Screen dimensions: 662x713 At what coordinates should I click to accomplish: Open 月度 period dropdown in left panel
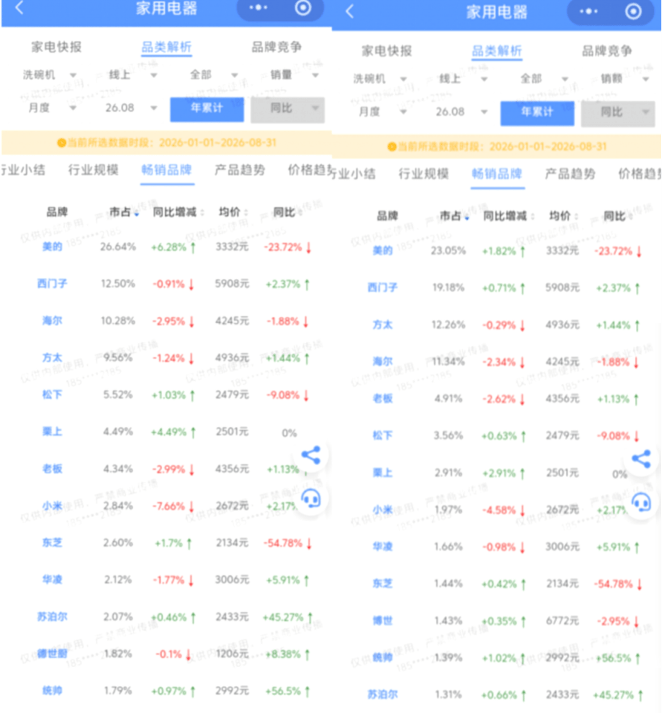point(52,108)
